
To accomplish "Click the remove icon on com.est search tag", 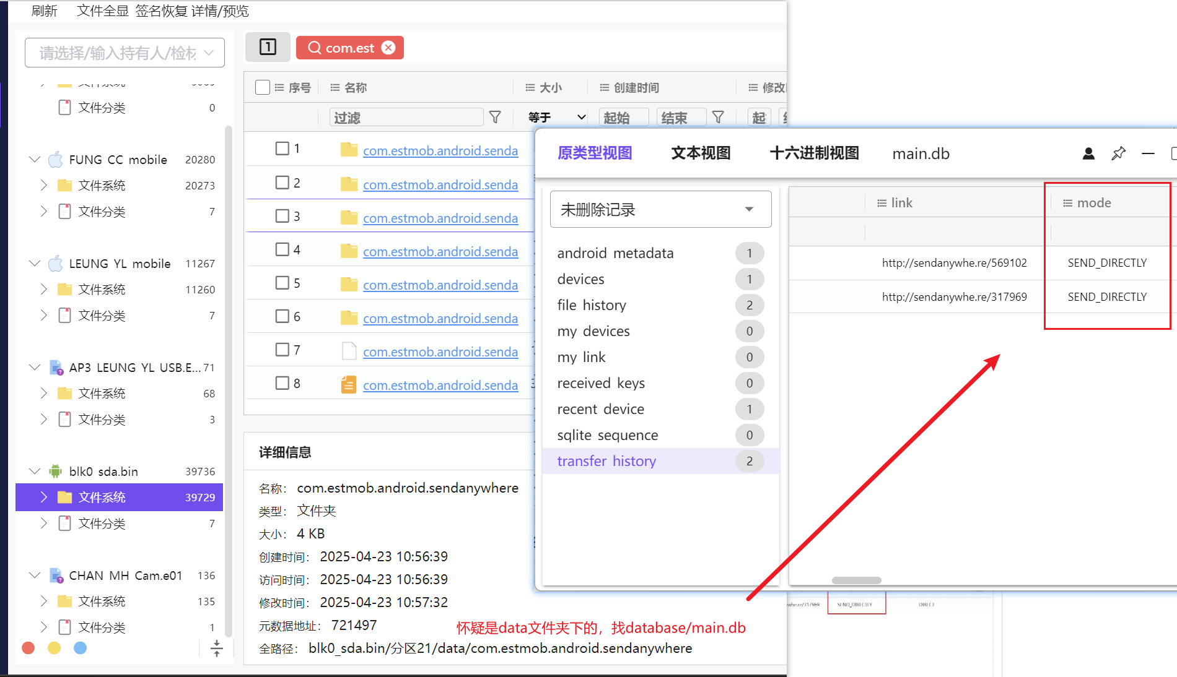I will click(x=388, y=48).
